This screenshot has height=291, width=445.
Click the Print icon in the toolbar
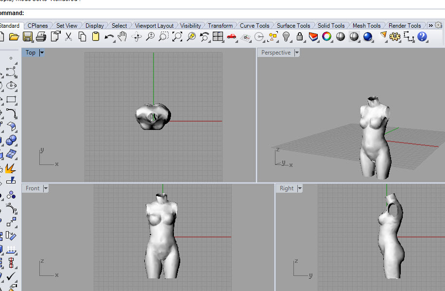click(x=41, y=36)
